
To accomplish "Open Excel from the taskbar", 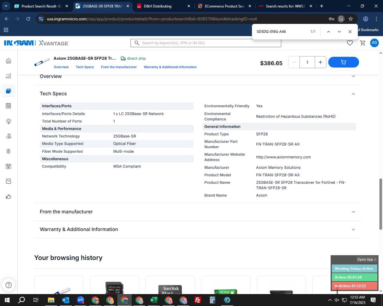I will click(154, 300).
